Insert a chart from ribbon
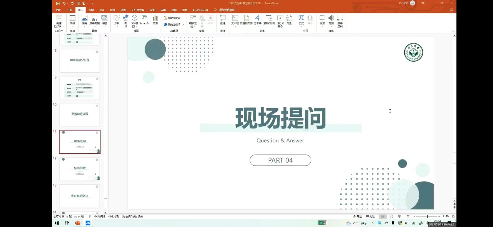This screenshot has height=227, width=493. 155,19
